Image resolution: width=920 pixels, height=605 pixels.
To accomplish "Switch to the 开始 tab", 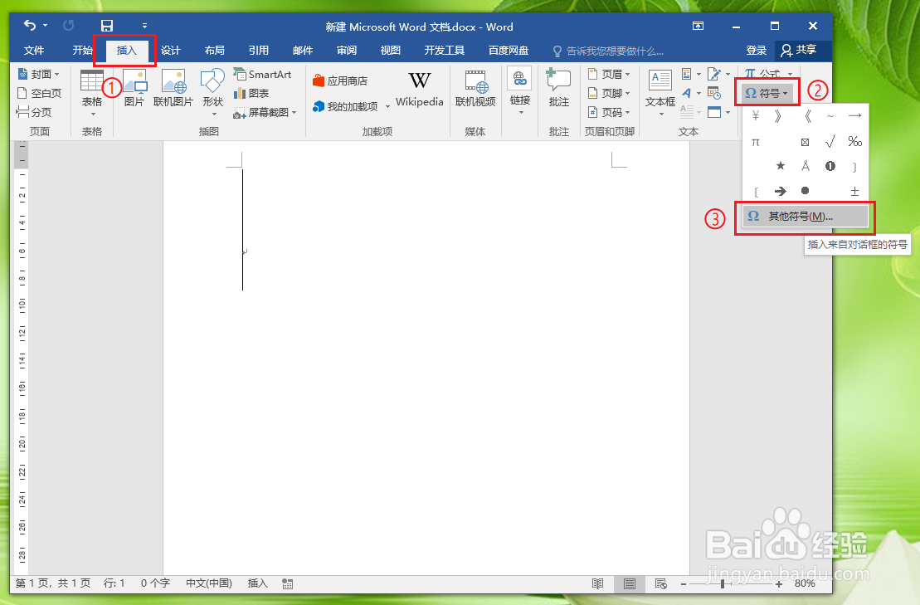I will tap(82, 51).
